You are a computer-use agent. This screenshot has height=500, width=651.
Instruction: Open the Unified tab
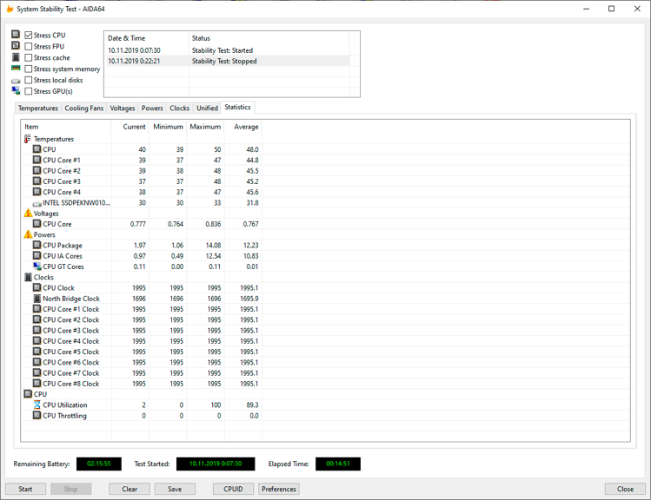click(x=207, y=109)
